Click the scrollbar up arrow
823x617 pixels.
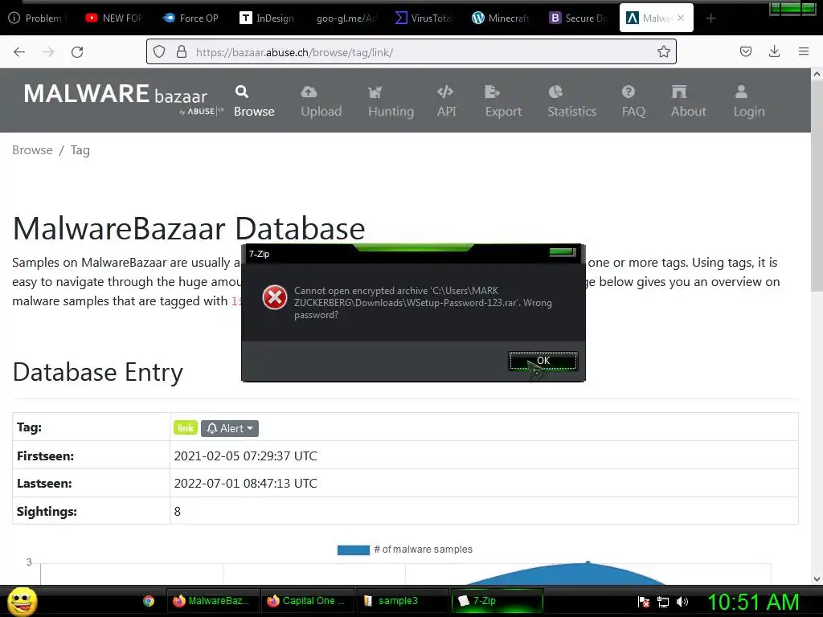tap(817, 74)
